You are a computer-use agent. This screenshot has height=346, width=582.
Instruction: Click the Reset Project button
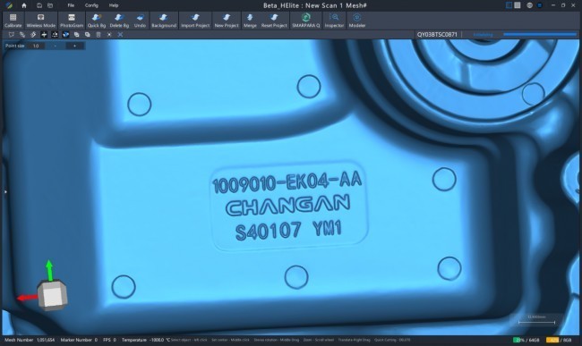point(274,21)
